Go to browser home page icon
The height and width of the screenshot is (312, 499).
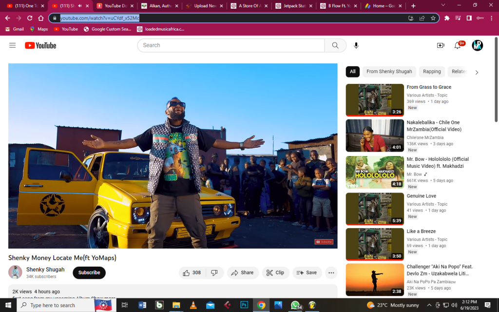point(41,18)
